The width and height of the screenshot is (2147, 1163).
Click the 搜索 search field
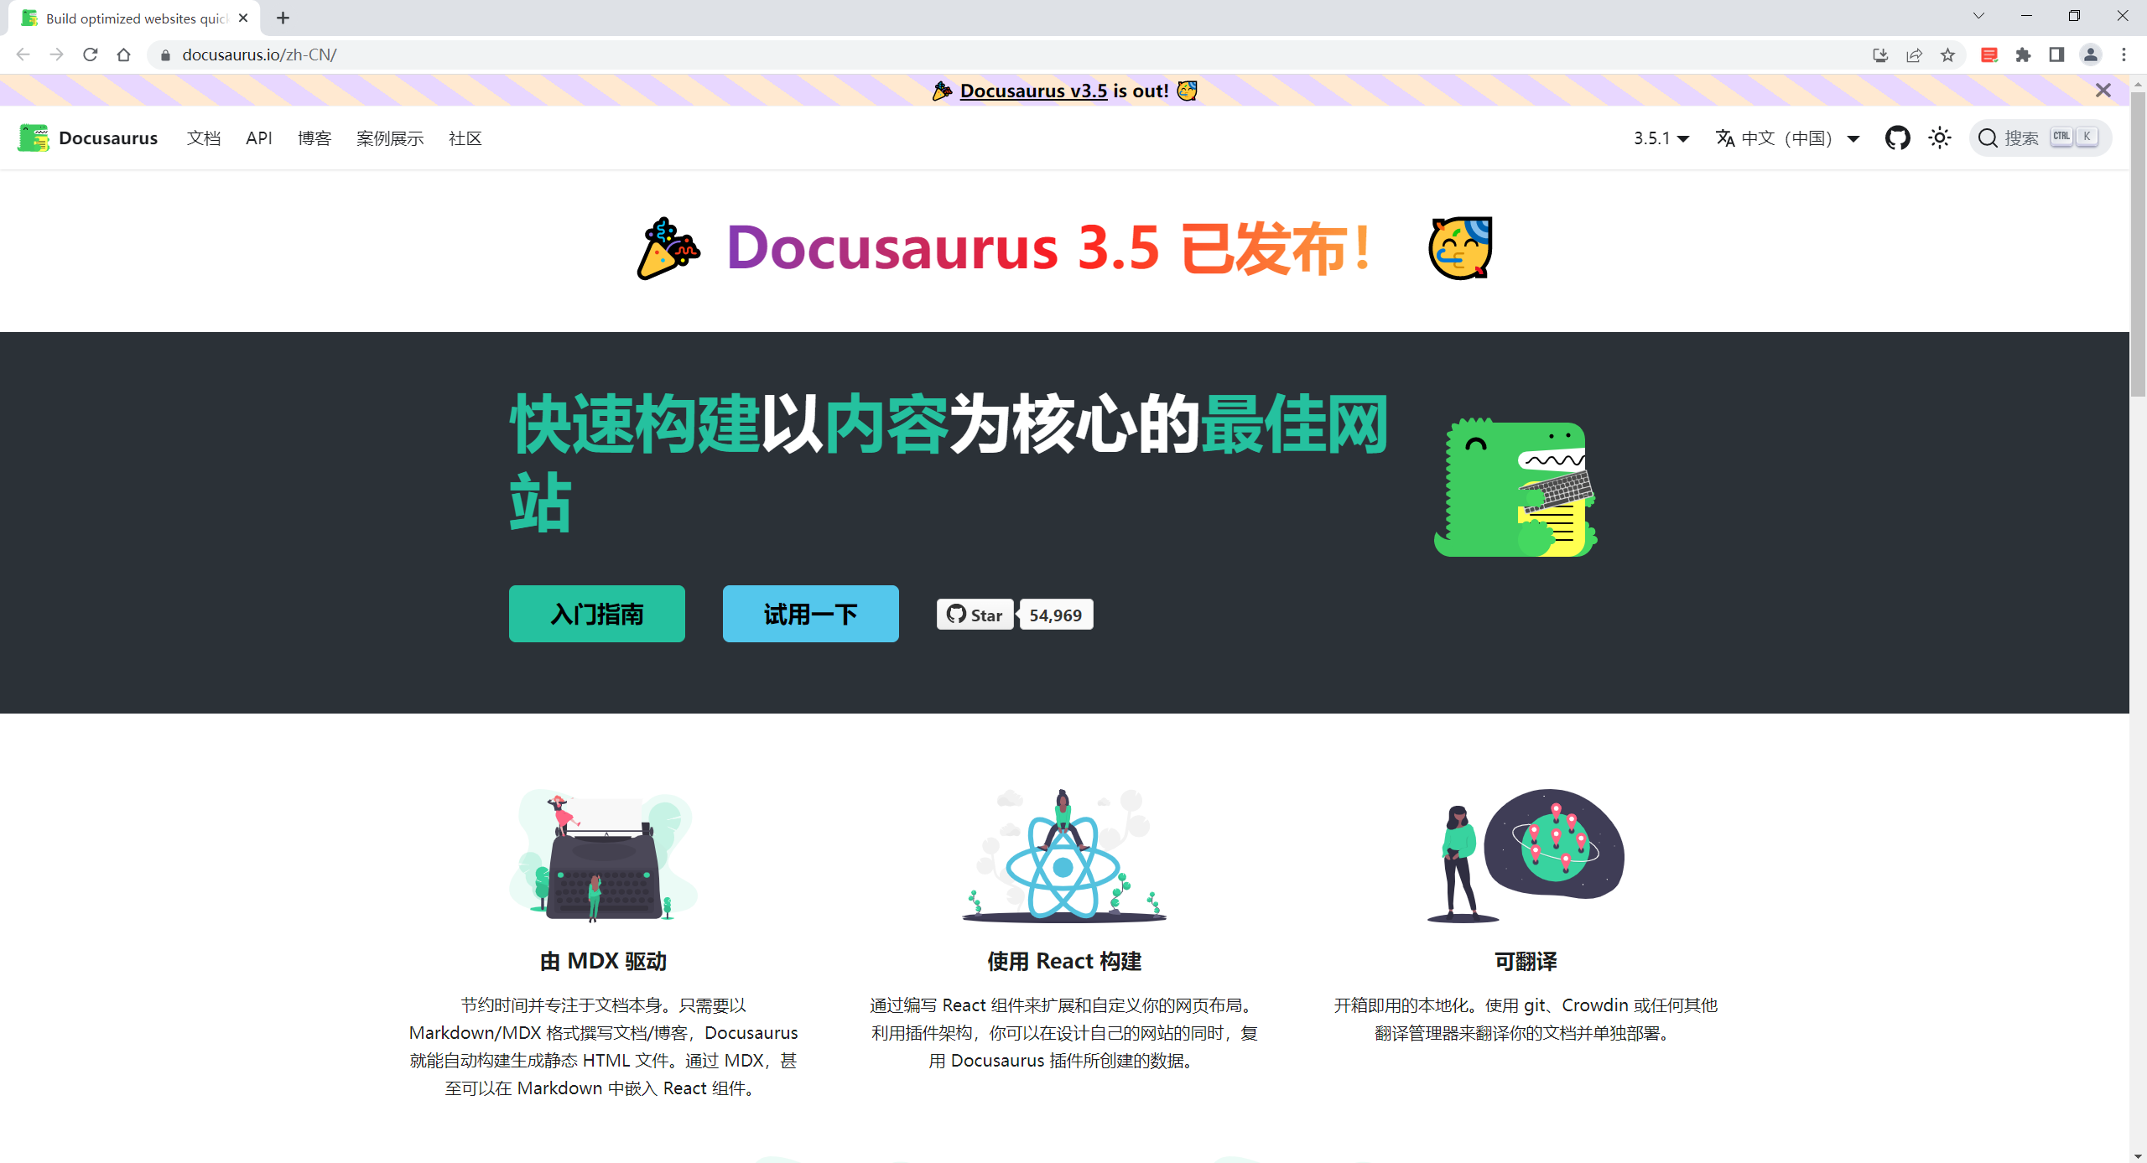click(x=2040, y=138)
